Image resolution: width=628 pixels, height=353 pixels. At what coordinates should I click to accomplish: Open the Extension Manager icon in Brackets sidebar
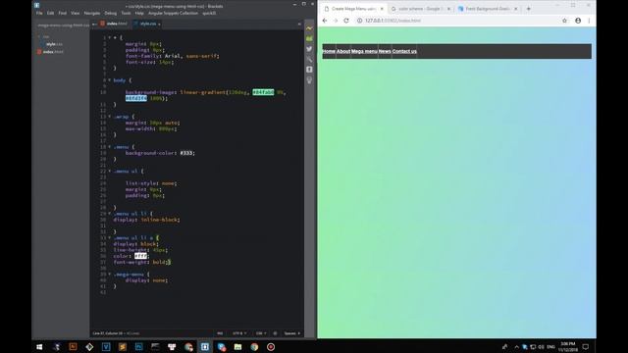pyautogui.click(x=309, y=39)
